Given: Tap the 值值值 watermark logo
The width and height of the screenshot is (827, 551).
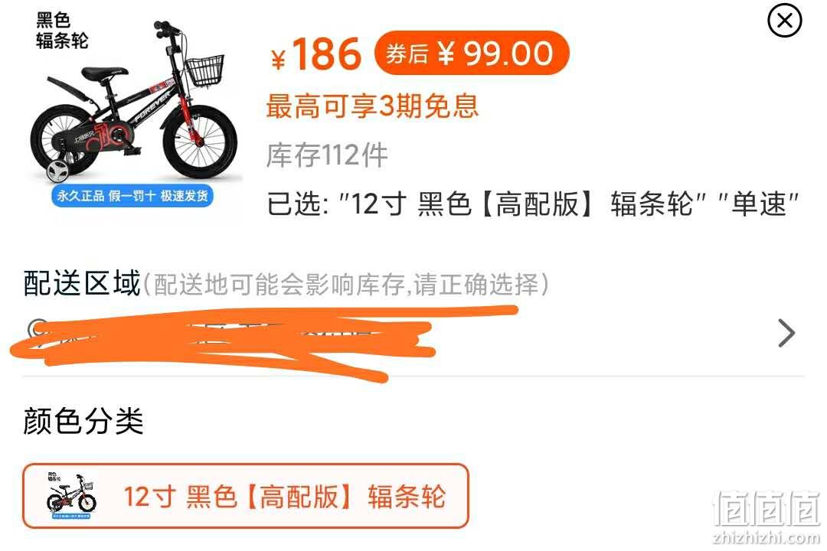Looking at the screenshot, I should (767, 508).
